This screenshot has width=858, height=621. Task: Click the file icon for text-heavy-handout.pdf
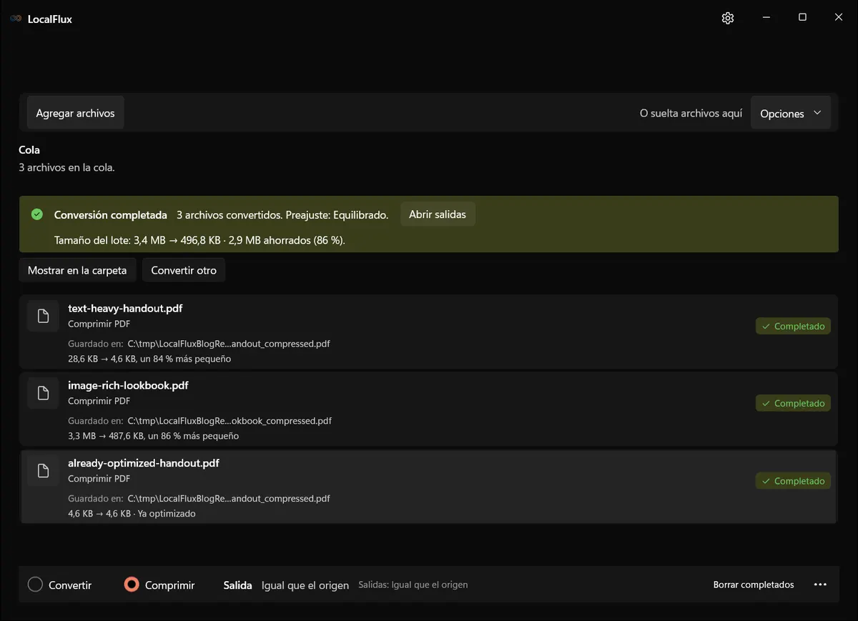(x=43, y=316)
